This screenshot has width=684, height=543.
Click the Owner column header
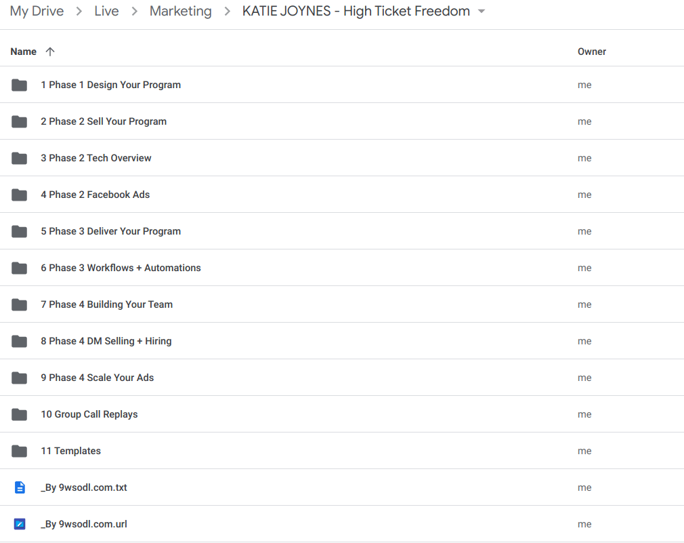point(591,51)
